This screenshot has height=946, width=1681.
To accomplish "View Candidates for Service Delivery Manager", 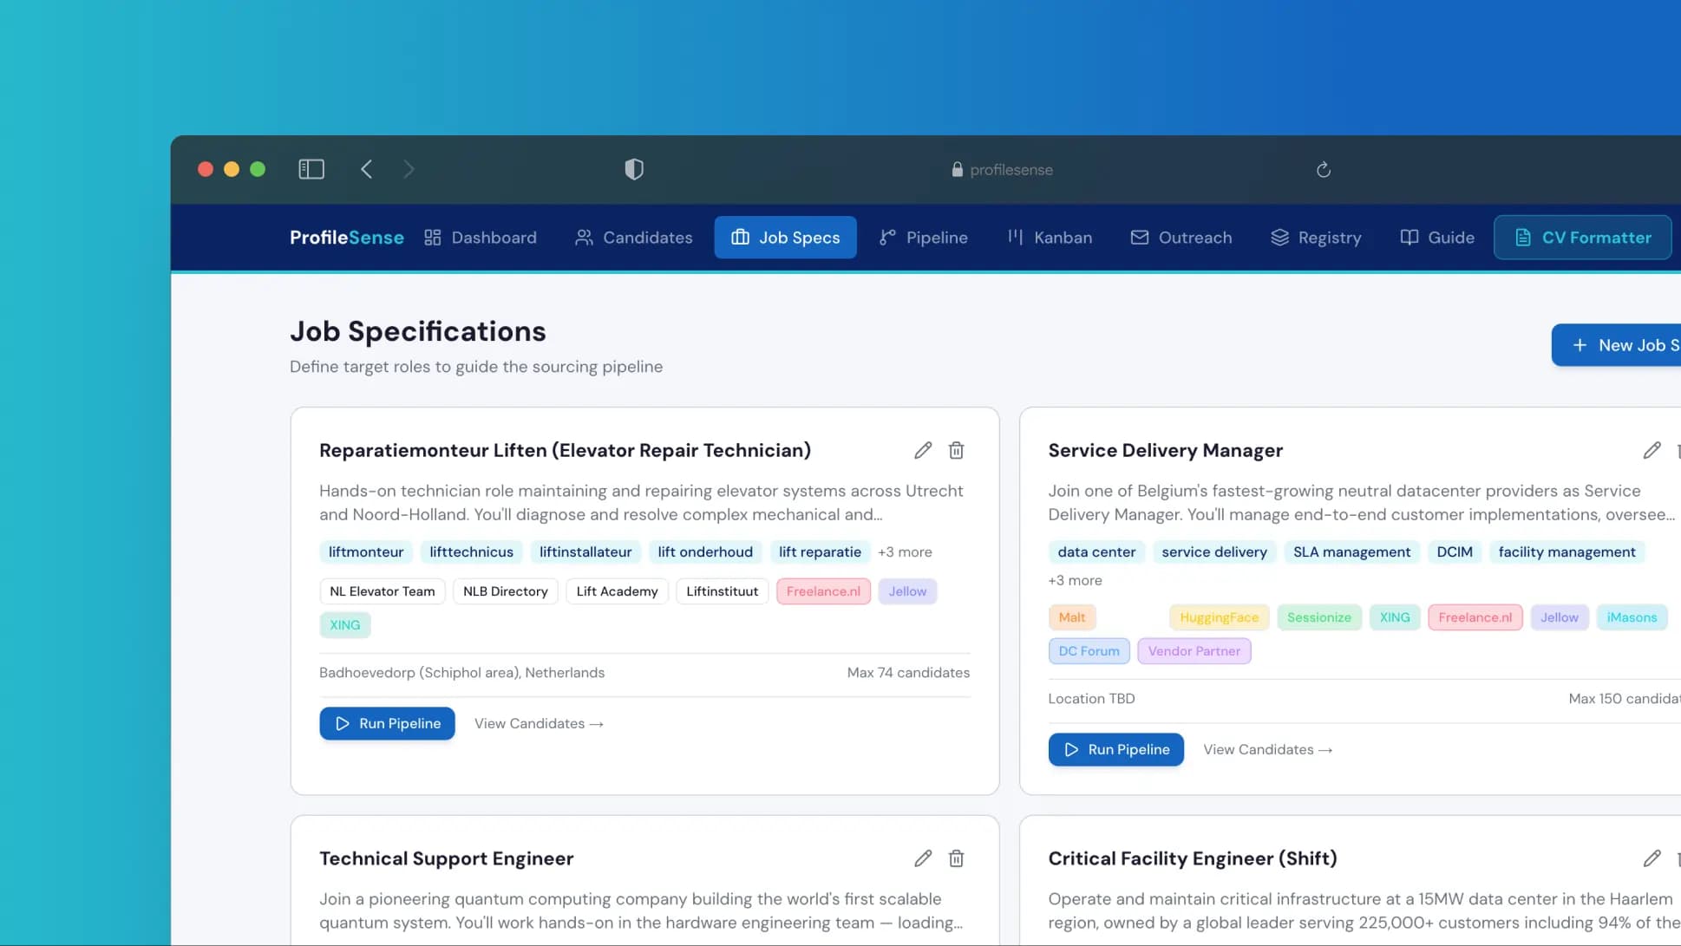I will point(1267,750).
